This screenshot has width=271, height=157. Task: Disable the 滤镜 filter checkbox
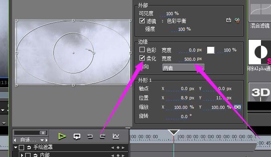(x=142, y=20)
